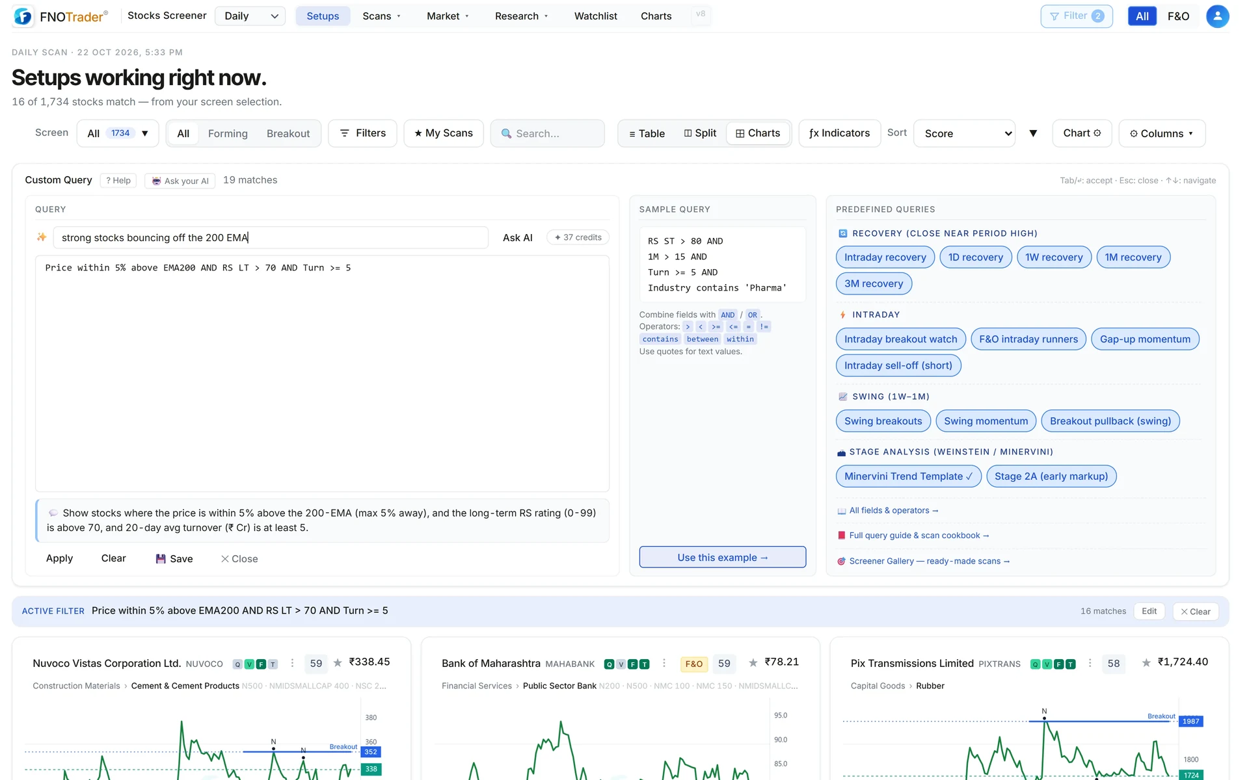Viewport: 1249px width, 780px height.
Task: Apply the custom query
Action: (x=59, y=558)
